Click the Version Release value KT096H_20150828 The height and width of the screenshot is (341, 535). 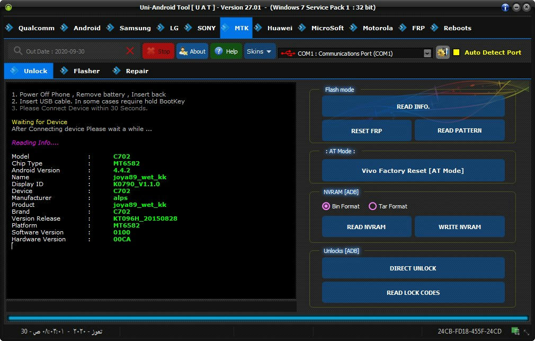[x=145, y=218]
